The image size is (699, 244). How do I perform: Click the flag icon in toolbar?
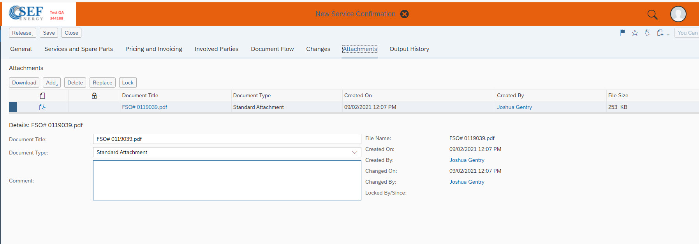click(x=622, y=33)
